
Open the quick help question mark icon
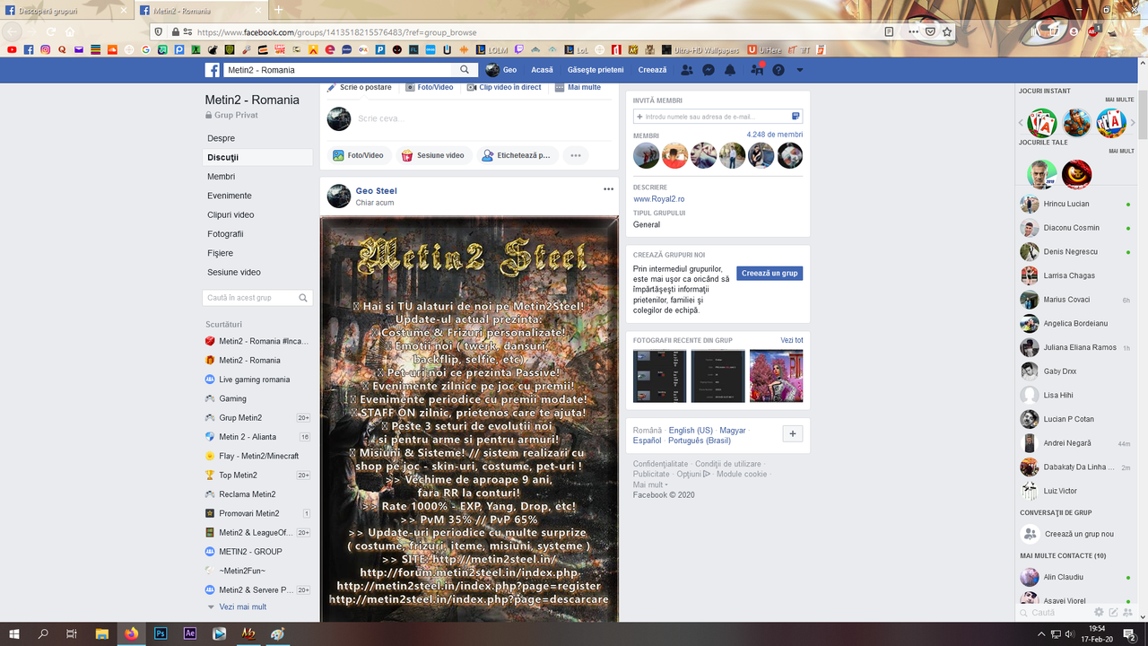778,70
